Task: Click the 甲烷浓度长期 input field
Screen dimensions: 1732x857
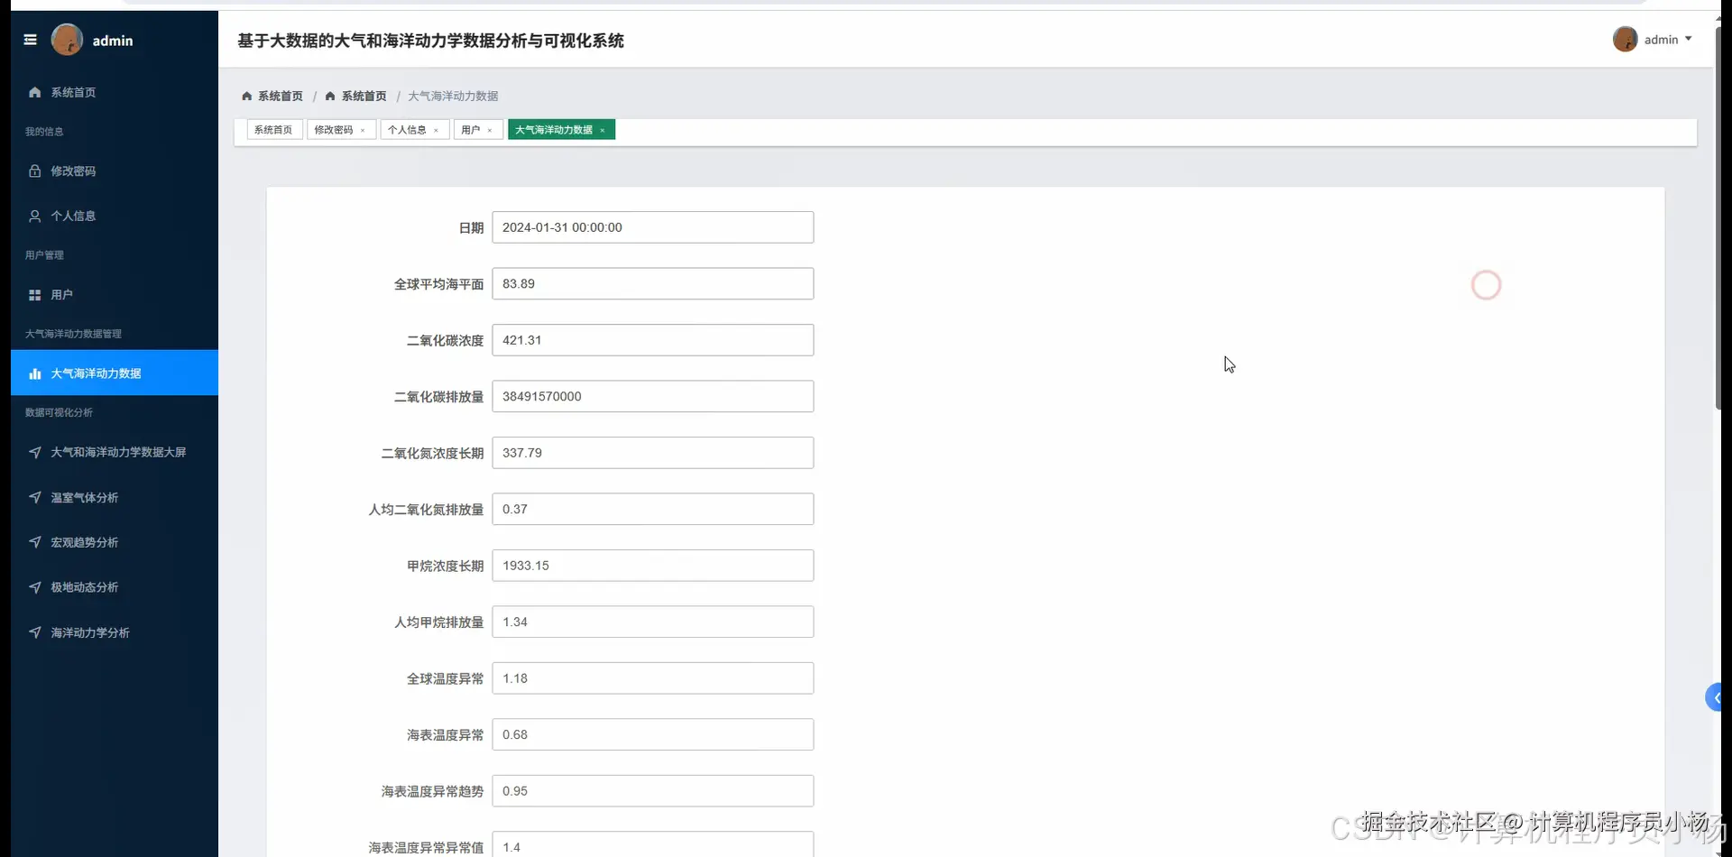Action: tap(653, 566)
